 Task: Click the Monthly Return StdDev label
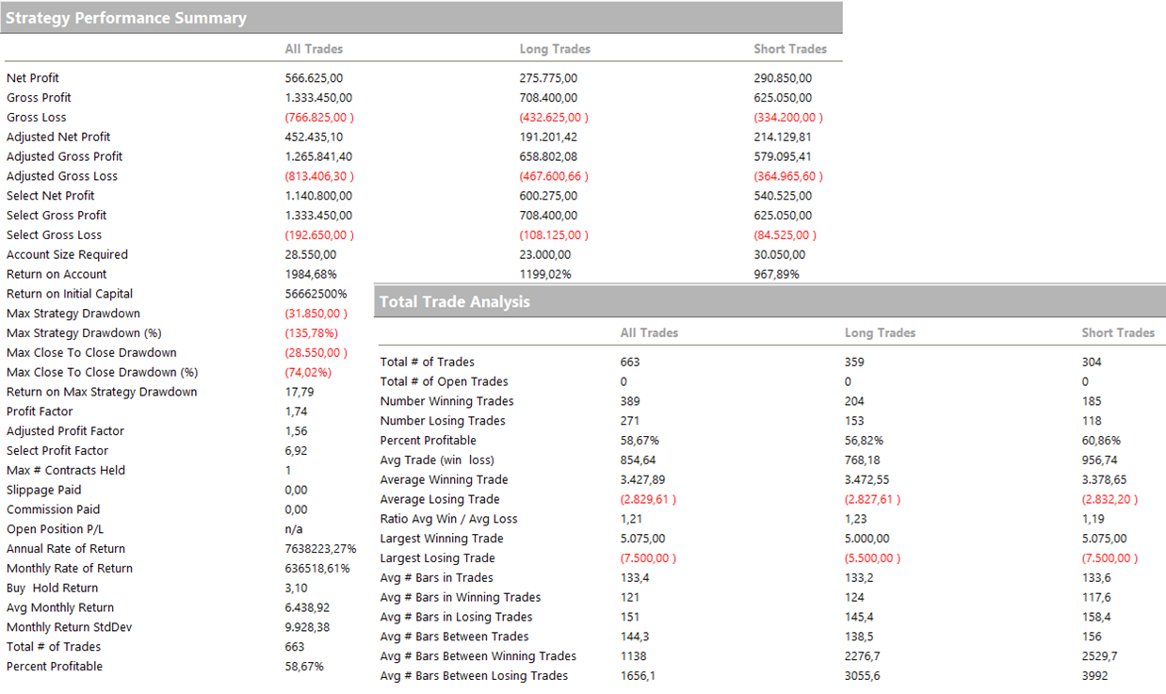pos(64,627)
